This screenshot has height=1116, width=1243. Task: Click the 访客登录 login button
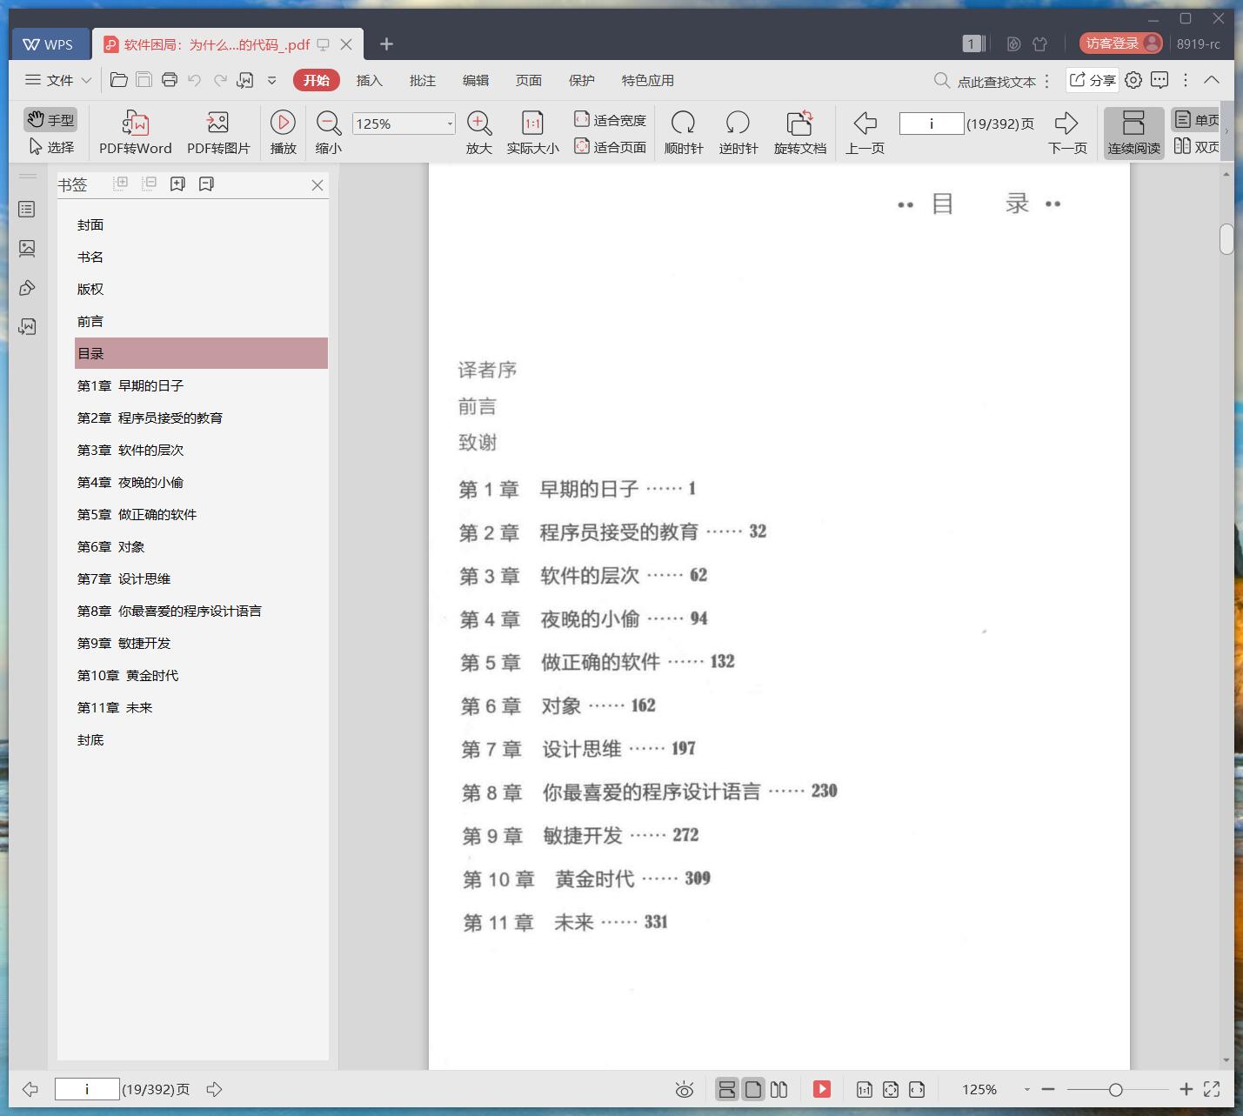pyautogui.click(x=1121, y=43)
